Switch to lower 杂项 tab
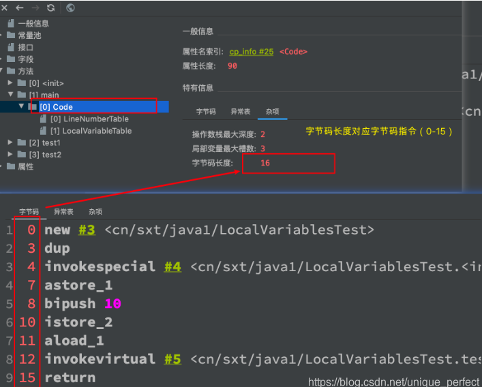482x387 pixels. coord(95,212)
